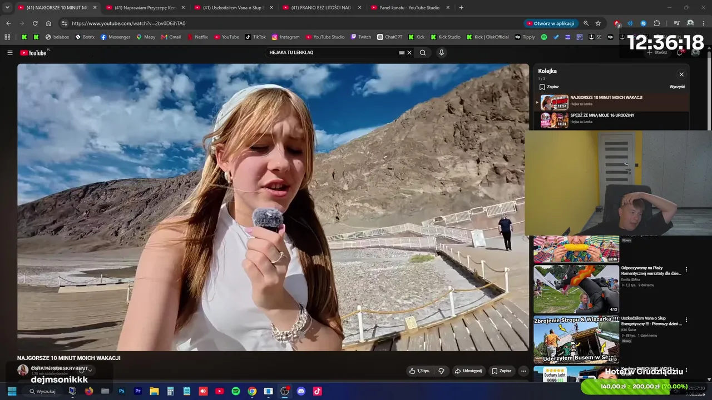Clear the search box with the X icon
Image resolution: width=712 pixels, height=400 pixels.
[x=409, y=53]
